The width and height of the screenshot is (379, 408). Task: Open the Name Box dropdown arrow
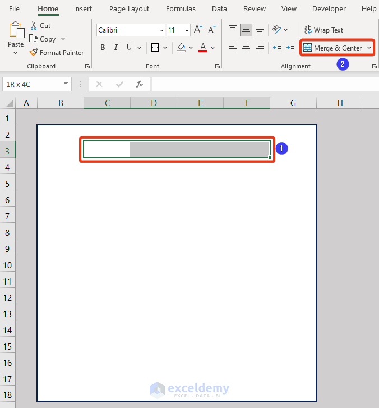click(66, 84)
